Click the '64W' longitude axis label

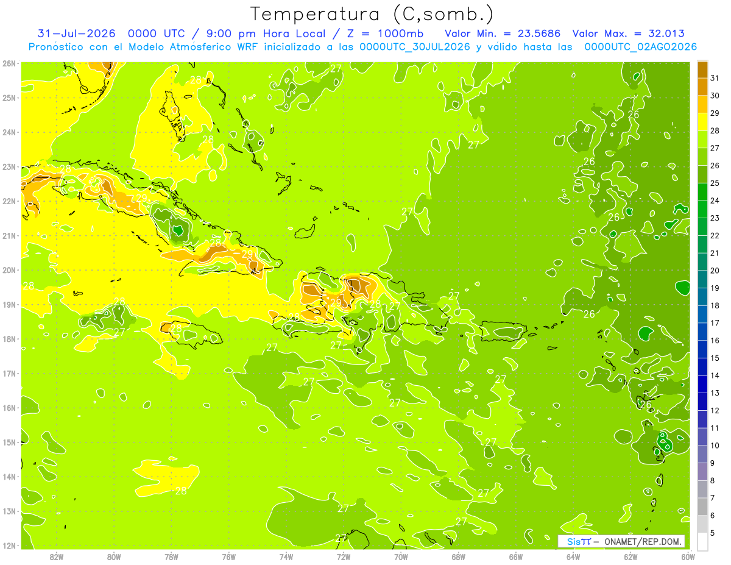pos(573,556)
